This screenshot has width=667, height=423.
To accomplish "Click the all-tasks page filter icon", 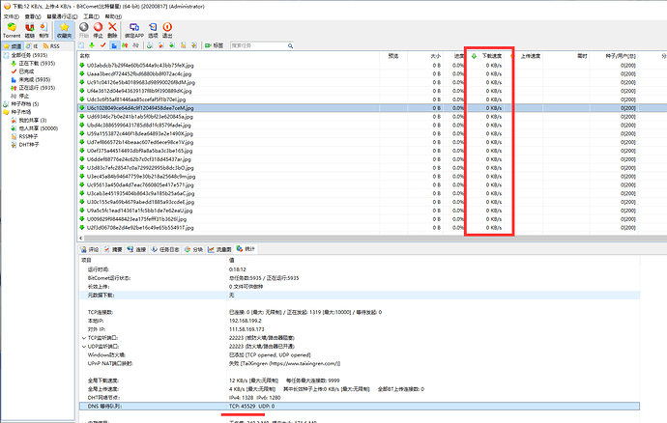I will pyautogui.click(x=81, y=45).
